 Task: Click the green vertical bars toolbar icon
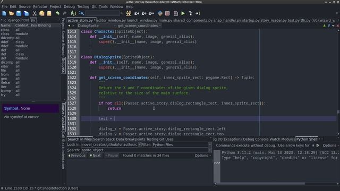click(73, 13)
